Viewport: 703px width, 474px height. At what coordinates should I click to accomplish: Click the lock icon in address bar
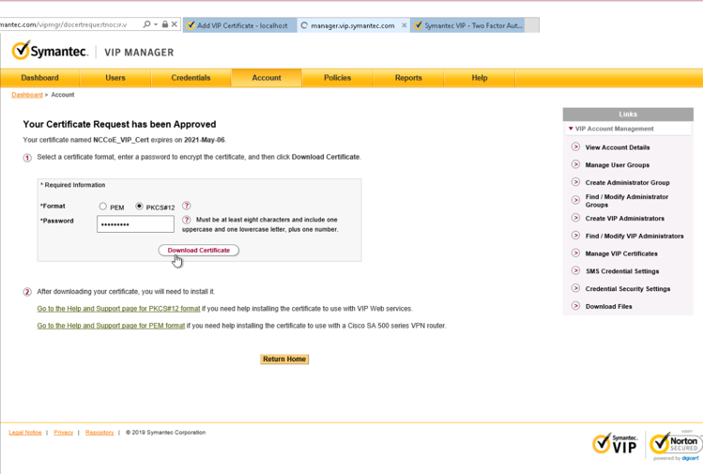click(165, 24)
